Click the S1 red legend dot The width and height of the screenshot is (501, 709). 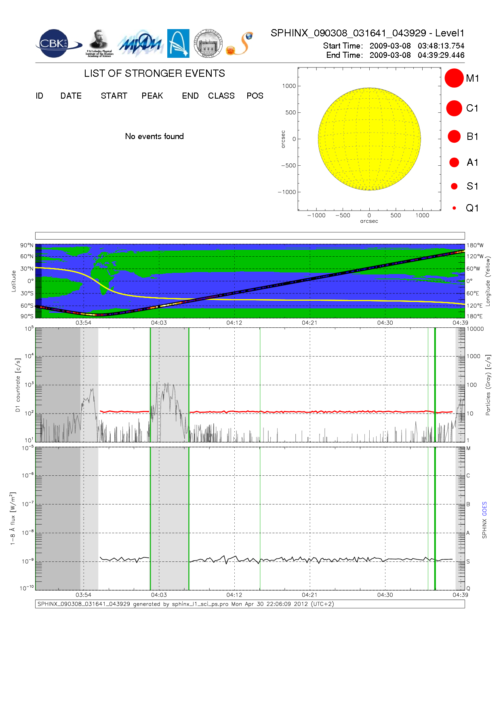click(454, 186)
